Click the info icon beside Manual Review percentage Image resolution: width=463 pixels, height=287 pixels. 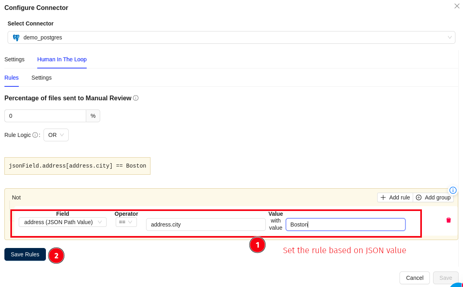pos(136,98)
